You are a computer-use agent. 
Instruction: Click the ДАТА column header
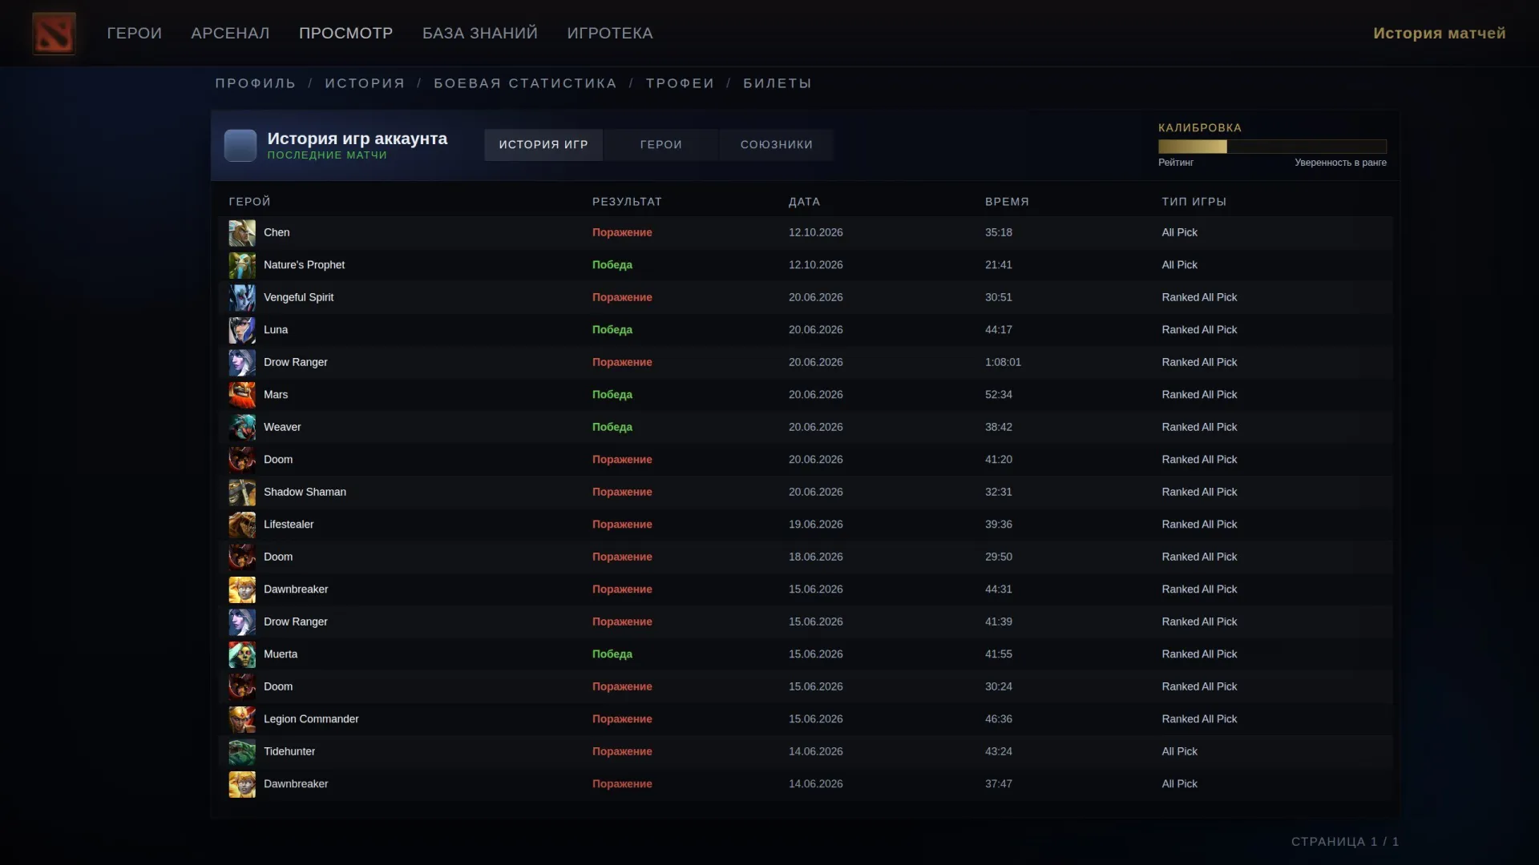click(x=804, y=202)
